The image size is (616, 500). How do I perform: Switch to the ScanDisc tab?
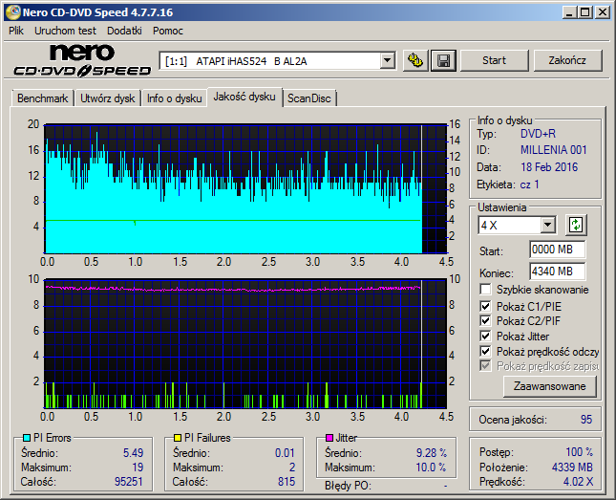click(x=309, y=98)
